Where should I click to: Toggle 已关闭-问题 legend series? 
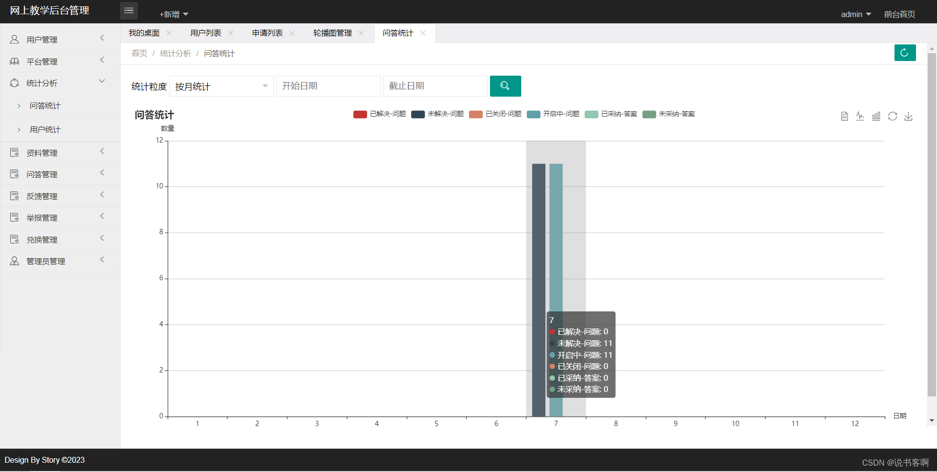pos(495,114)
